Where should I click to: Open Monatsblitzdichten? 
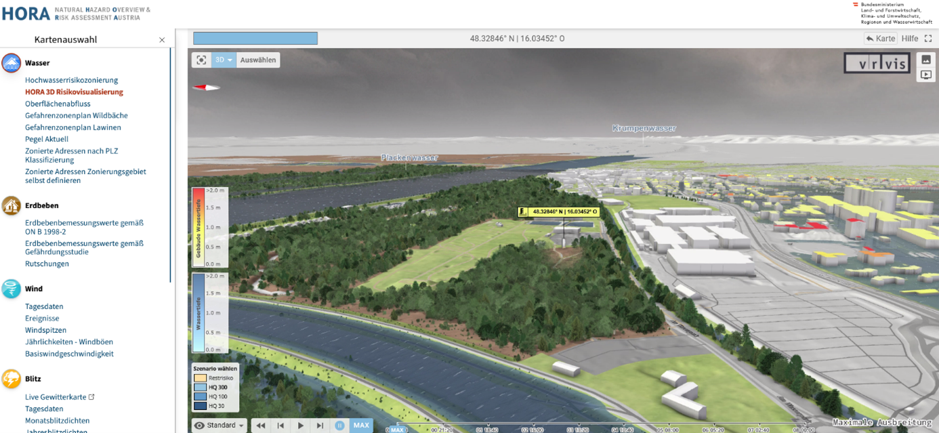click(57, 421)
